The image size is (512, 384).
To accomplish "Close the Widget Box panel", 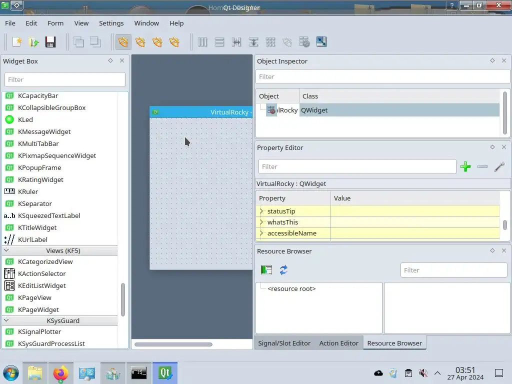I will [x=122, y=60].
